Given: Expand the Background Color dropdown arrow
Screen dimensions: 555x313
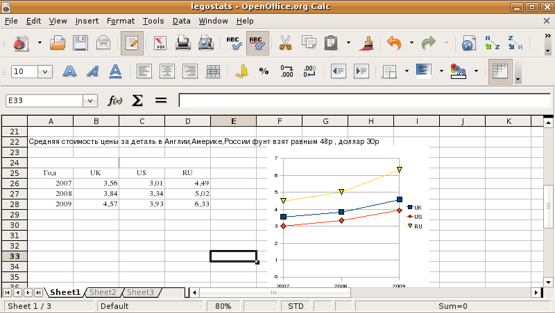Looking at the screenshot, I should tap(441, 72).
